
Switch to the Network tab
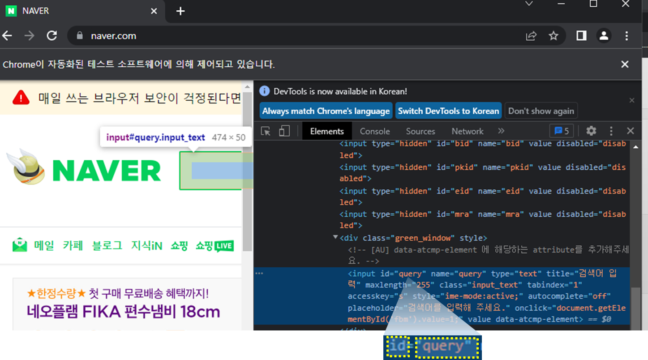pyautogui.click(x=468, y=131)
